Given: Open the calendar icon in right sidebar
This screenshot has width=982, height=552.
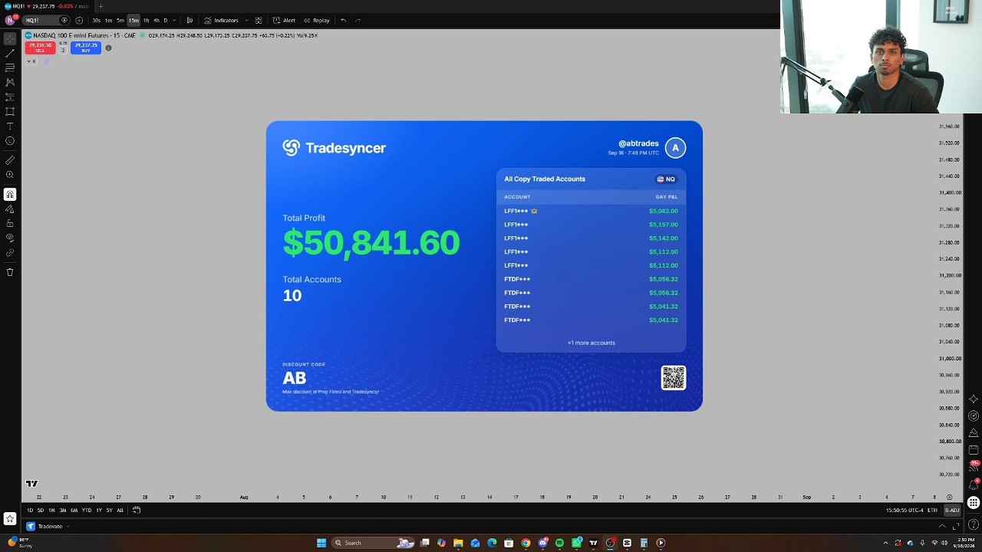Looking at the screenshot, I should 974,450.
